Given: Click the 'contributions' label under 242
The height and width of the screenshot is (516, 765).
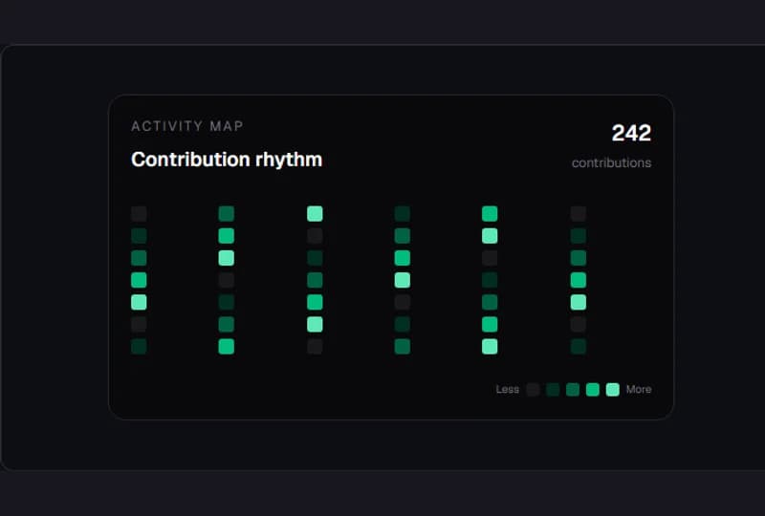Looking at the screenshot, I should click(x=611, y=162).
